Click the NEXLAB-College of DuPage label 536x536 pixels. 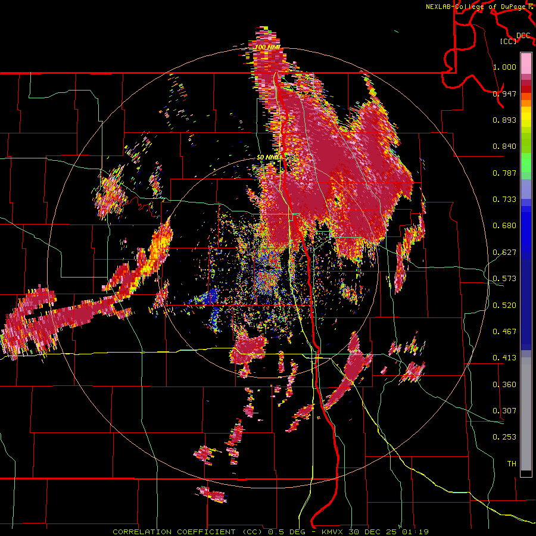476,7
